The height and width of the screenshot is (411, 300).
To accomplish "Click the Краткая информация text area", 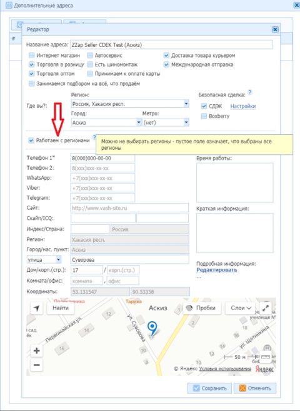I will 235,233.
